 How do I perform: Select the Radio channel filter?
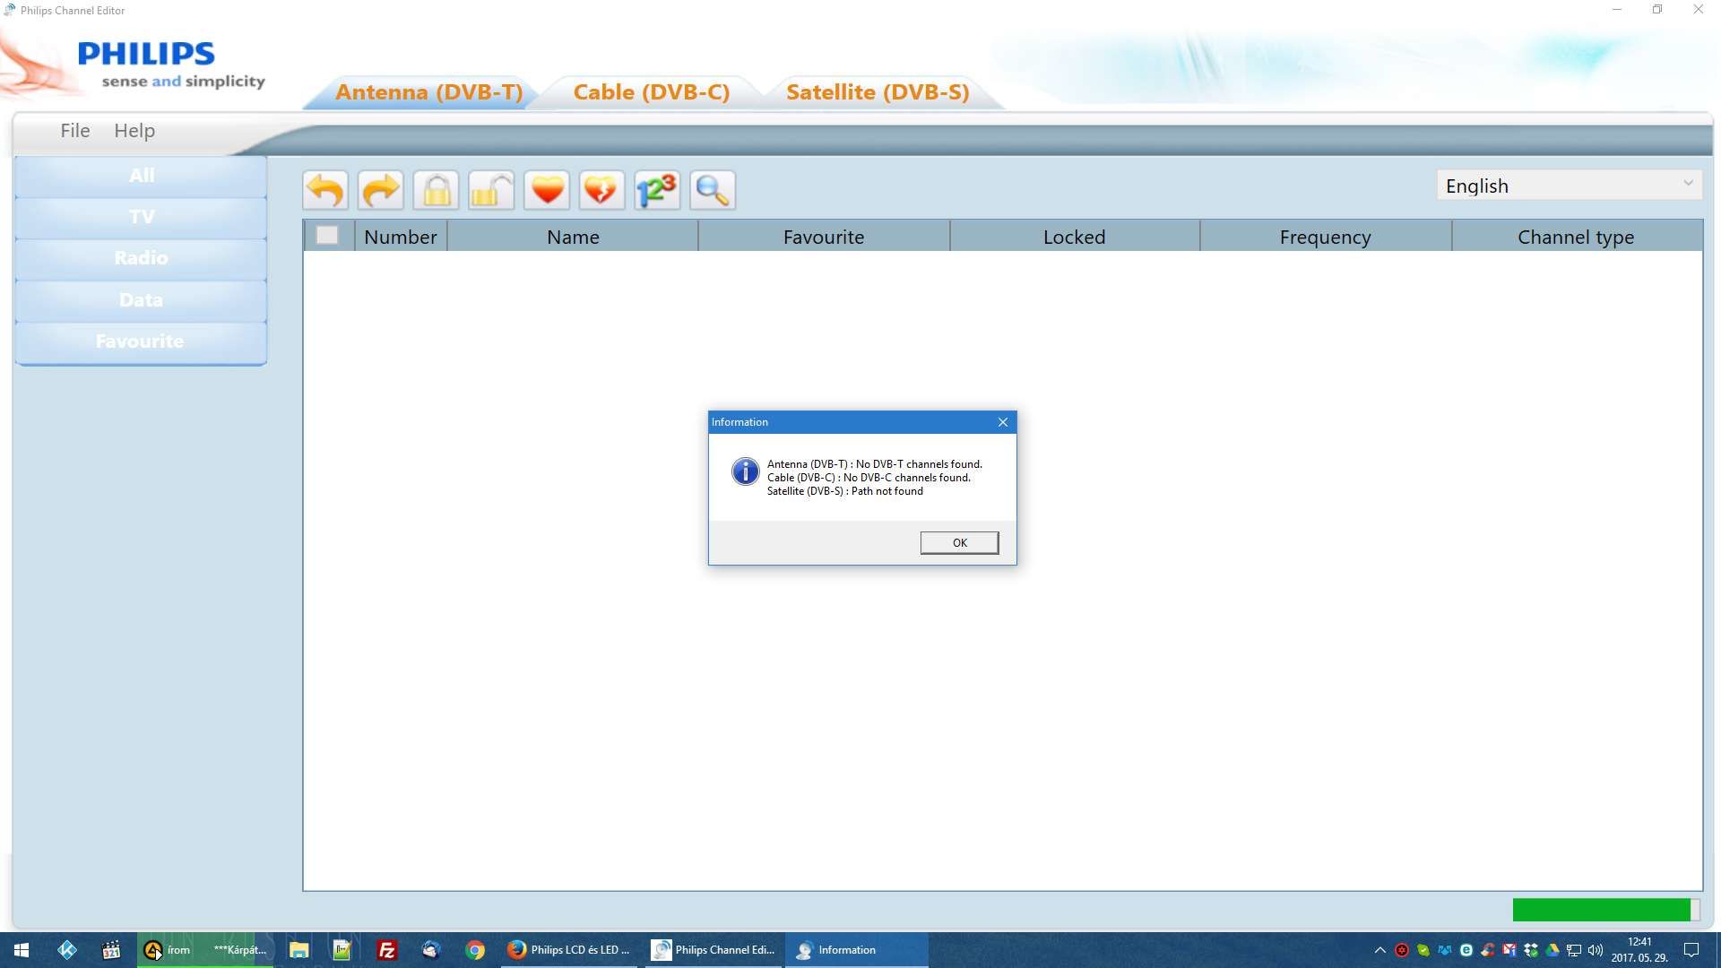[141, 258]
